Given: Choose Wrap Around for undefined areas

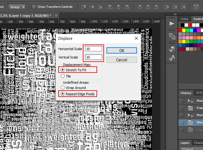Looking at the screenshot, I should (x=63, y=88).
